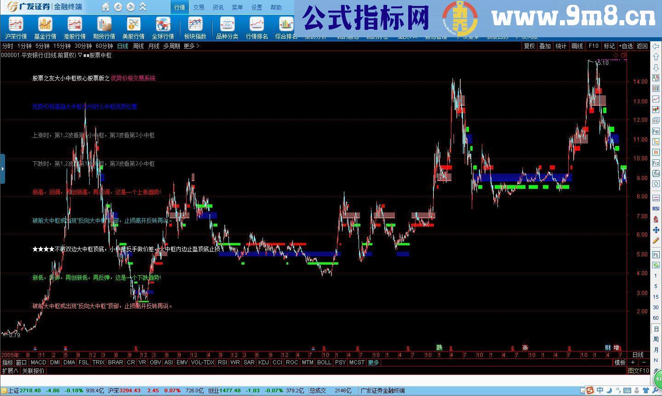Image resolution: width=662 pixels, height=396 pixels.
Task: Open the 设置 menu
Action: 257,7
